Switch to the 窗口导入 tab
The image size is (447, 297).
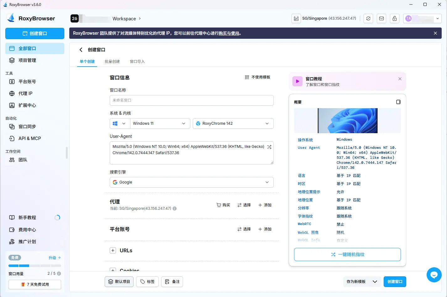(x=137, y=61)
